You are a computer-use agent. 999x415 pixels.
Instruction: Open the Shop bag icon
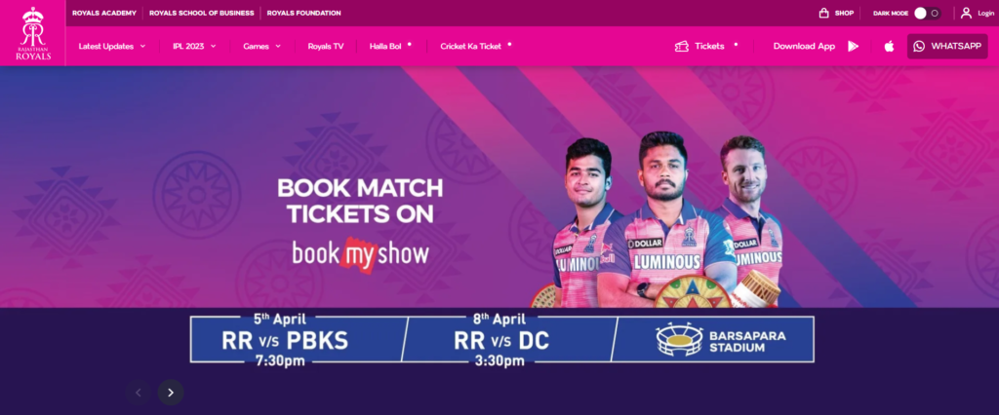[x=823, y=13]
